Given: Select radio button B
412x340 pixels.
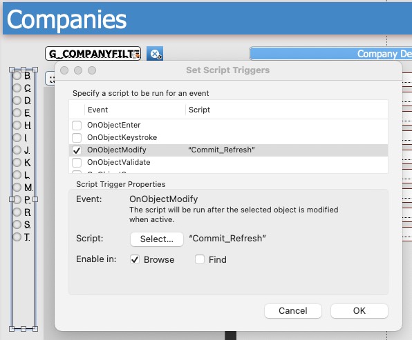Looking at the screenshot, I should [17, 75].
